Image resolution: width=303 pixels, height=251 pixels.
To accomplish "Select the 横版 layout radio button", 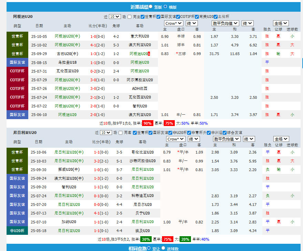I will [165, 7].
